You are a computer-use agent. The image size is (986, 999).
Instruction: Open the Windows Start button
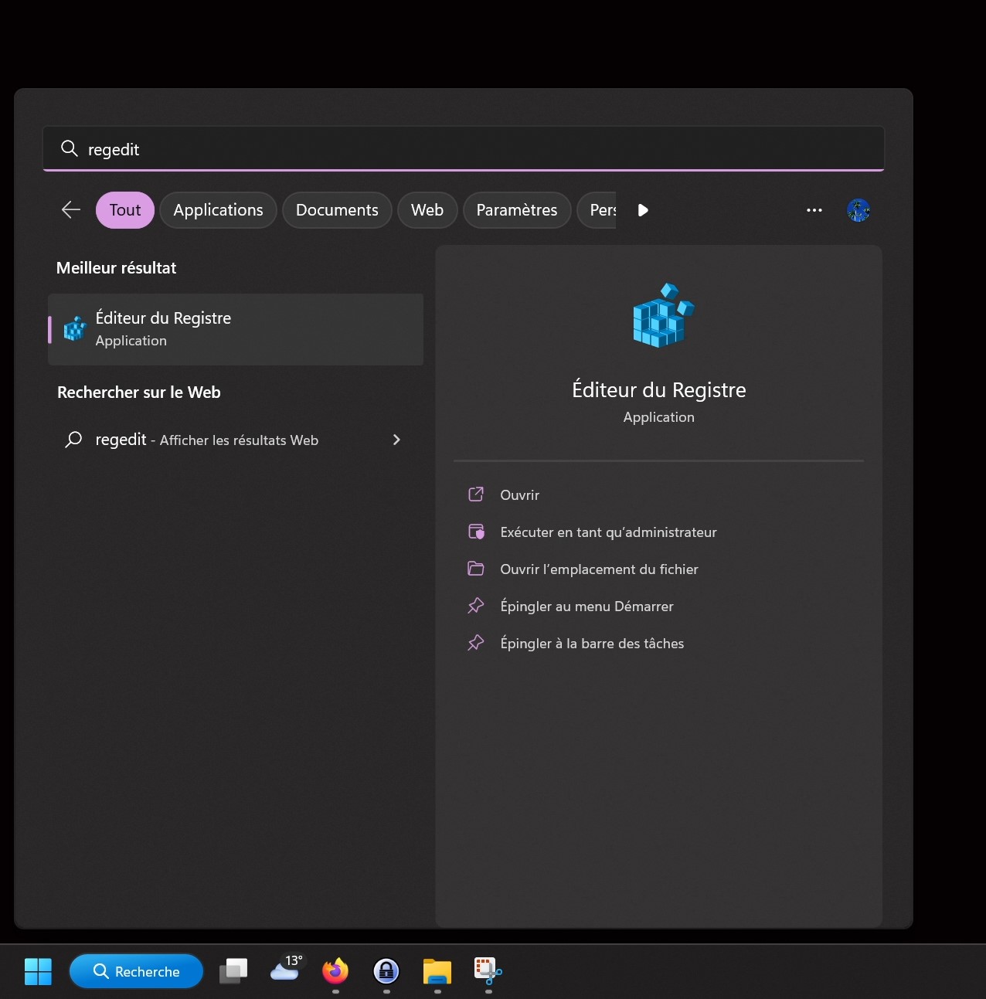(x=38, y=971)
